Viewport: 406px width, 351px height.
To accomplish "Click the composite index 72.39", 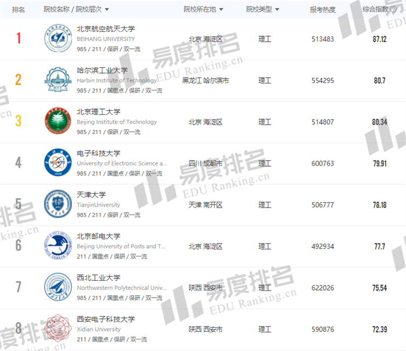I will pos(379,329).
